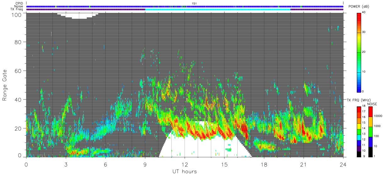Click the y-axis tick label '100'
Viewport: 386px width, 178px height.
[17, 15]
